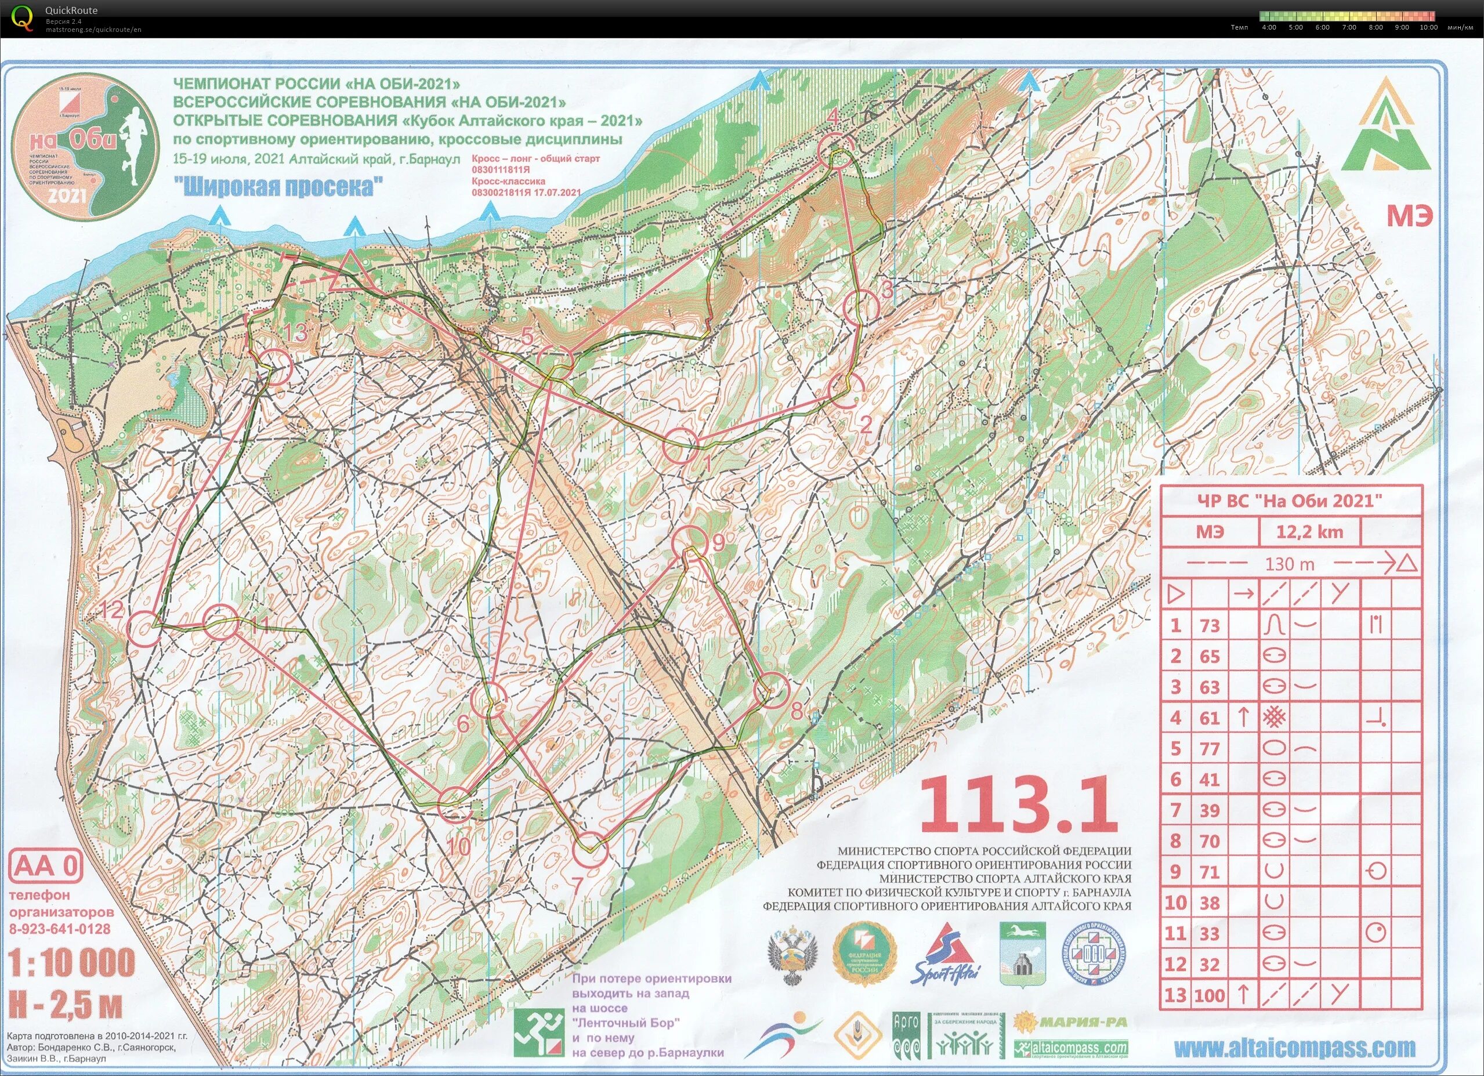Click the green Altai tree logo, top right

click(x=1385, y=124)
